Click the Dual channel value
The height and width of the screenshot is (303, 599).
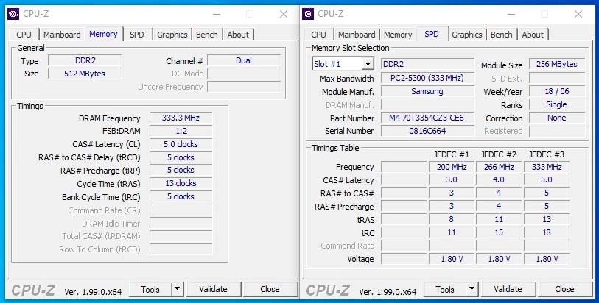(244, 60)
